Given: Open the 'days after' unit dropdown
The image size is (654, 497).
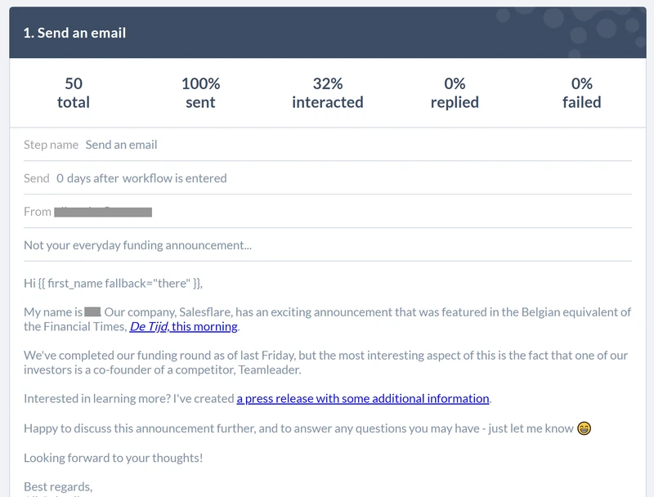Looking at the screenshot, I should click(x=92, y=178).
